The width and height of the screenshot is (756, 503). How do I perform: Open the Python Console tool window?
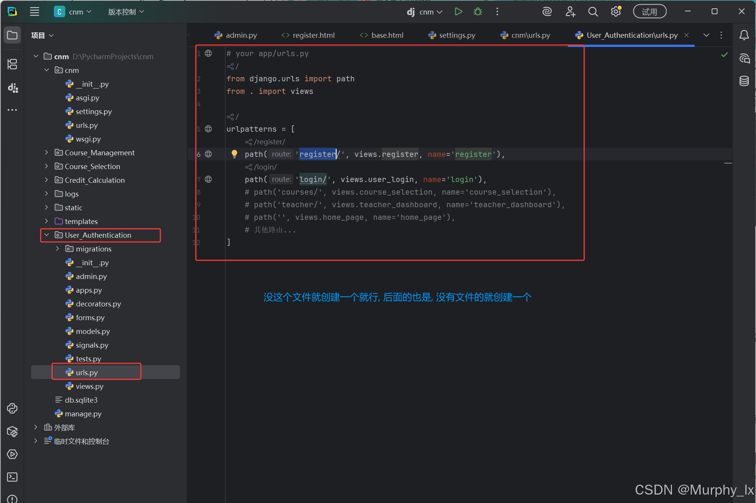pyautogui.click(x=12, y=408)
